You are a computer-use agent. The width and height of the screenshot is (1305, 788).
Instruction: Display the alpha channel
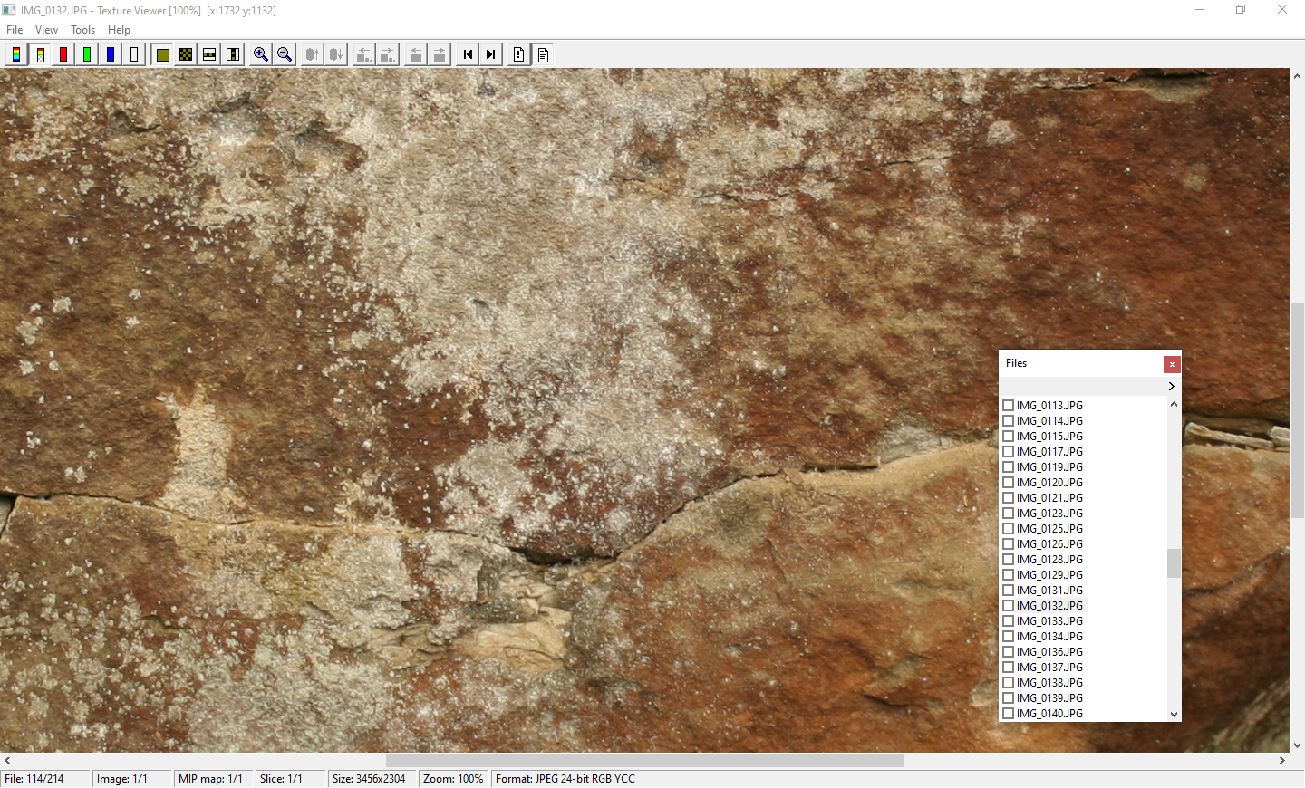[x=133, y=54]
